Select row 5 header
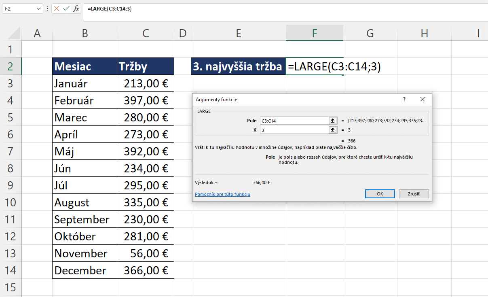 (x=11, y=117)
